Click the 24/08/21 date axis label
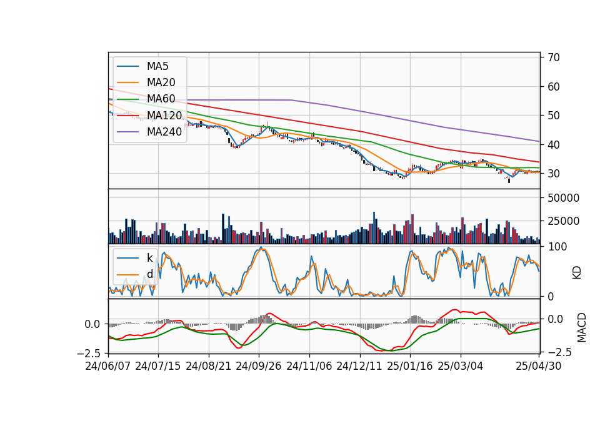Image resolution: width=600 pixels, height=431 pixels. pyautogui.click(x=209, y=367)
